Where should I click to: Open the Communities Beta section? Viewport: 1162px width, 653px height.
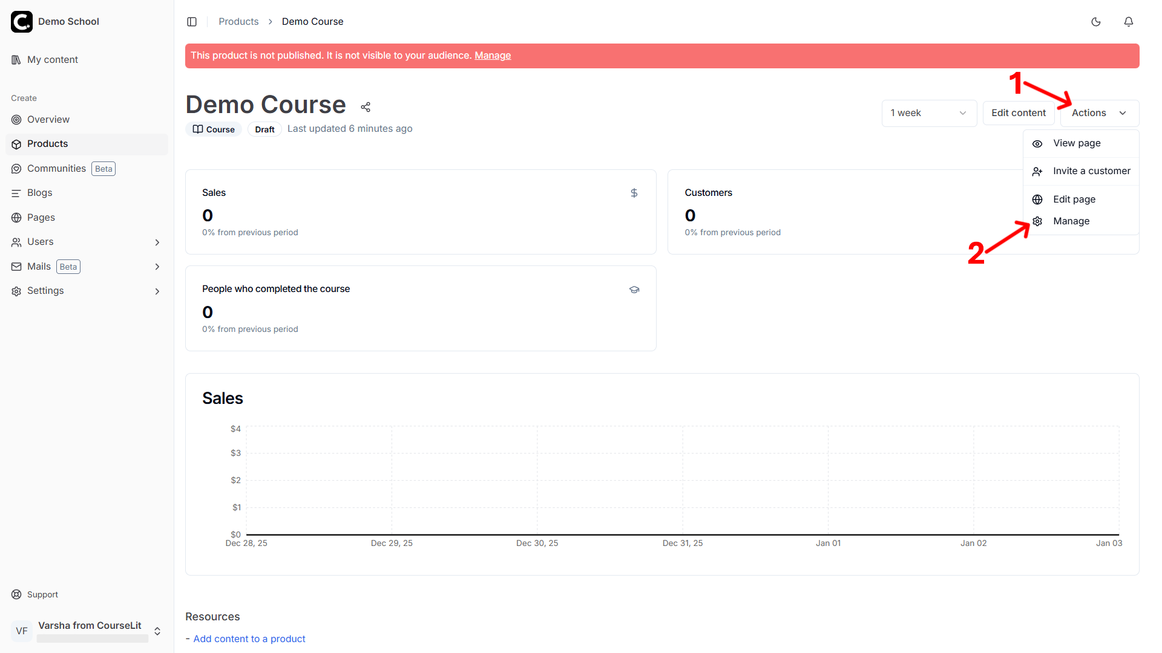(55, 168)
